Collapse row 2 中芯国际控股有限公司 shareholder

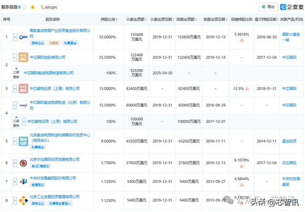pyautogui.click(x=15, y=57)
